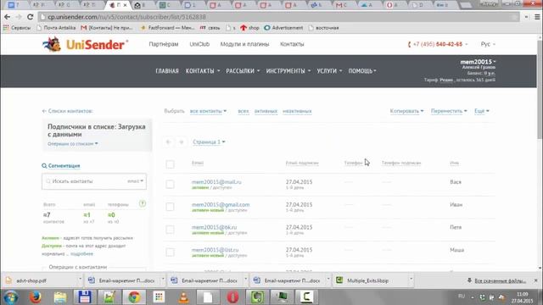The image size is (543, 305).
Task: Go to previous page arrow in pagination
Action: click(168, 141)
